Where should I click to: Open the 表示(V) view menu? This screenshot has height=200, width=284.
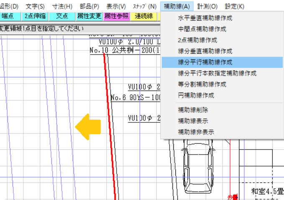point(116,7)
